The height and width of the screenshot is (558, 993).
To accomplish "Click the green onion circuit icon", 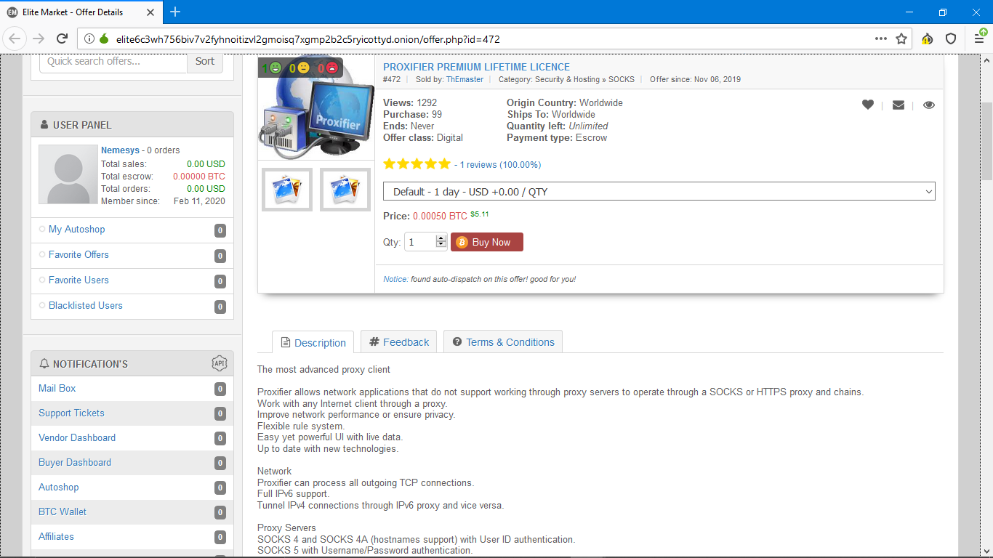I will pos(103,39).
